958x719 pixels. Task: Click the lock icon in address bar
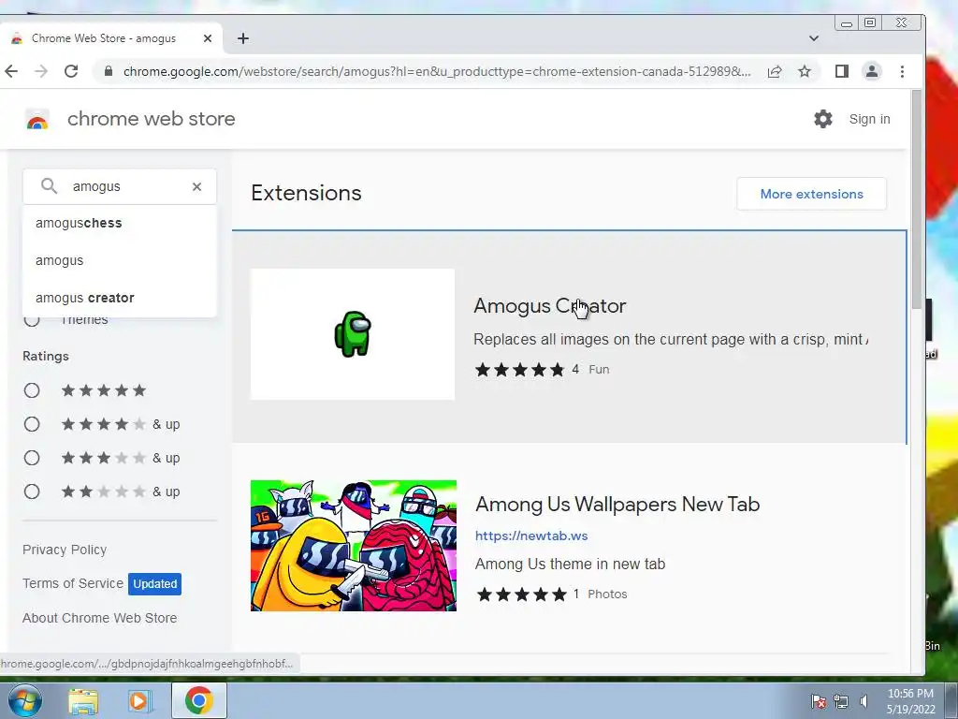109,71
